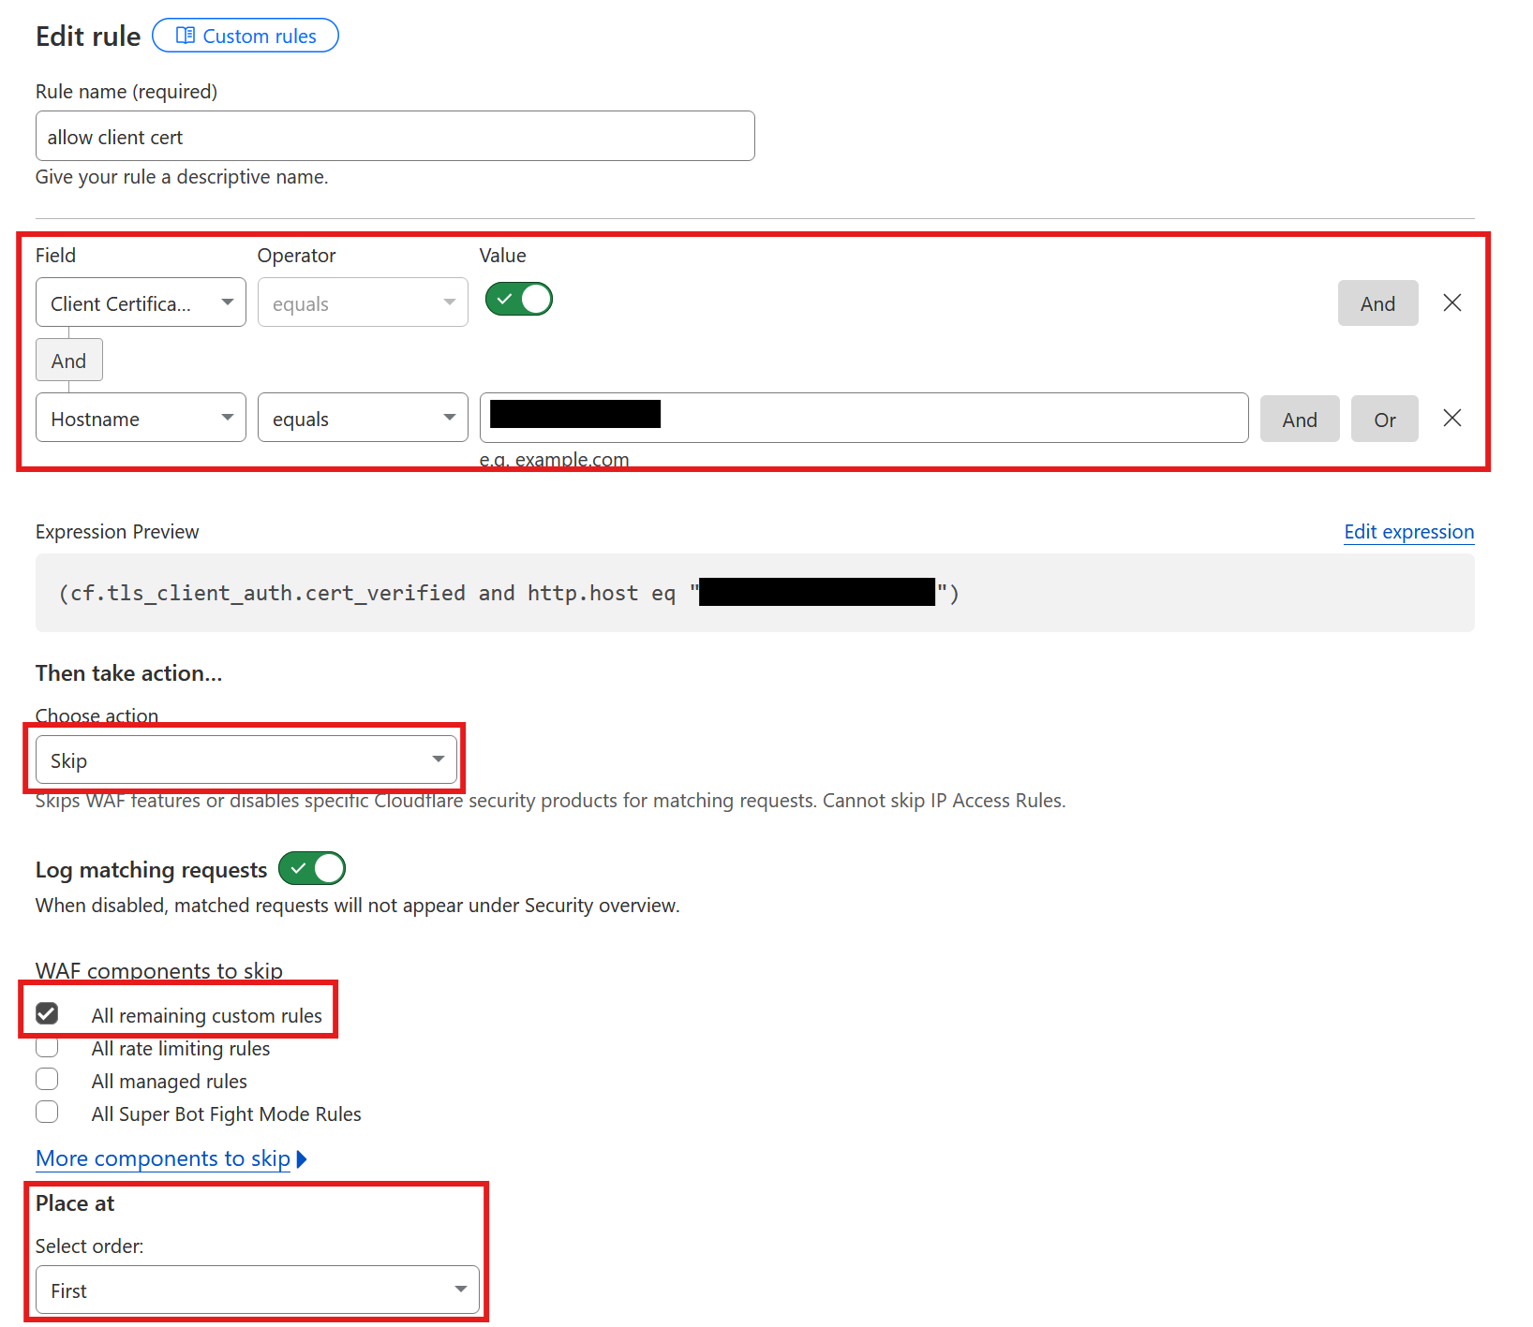Enable All managed rules checkbox
The height and width of the screenshot is (1327, 1533).
point(47,1080)
